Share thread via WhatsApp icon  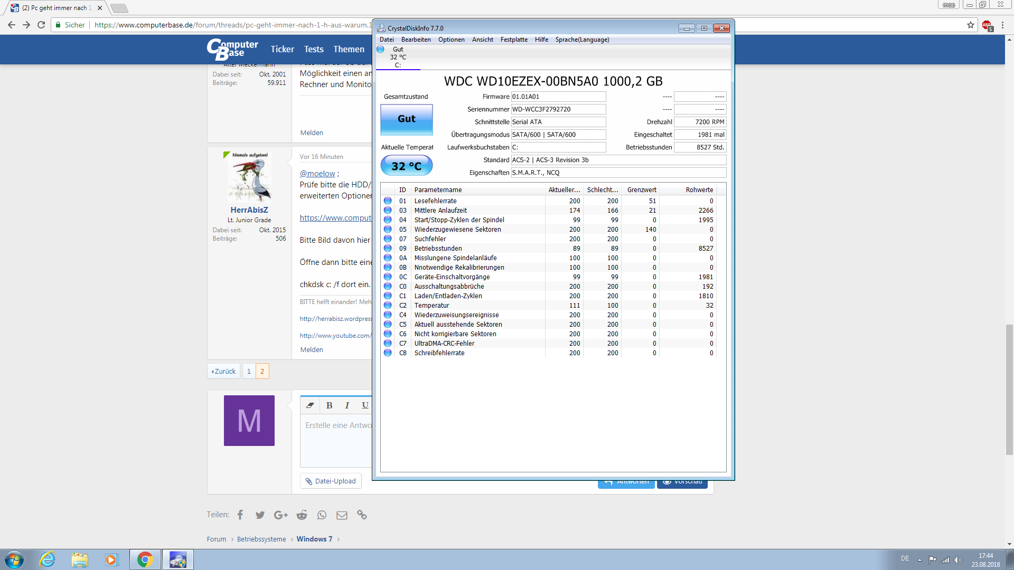pos(322,515)
